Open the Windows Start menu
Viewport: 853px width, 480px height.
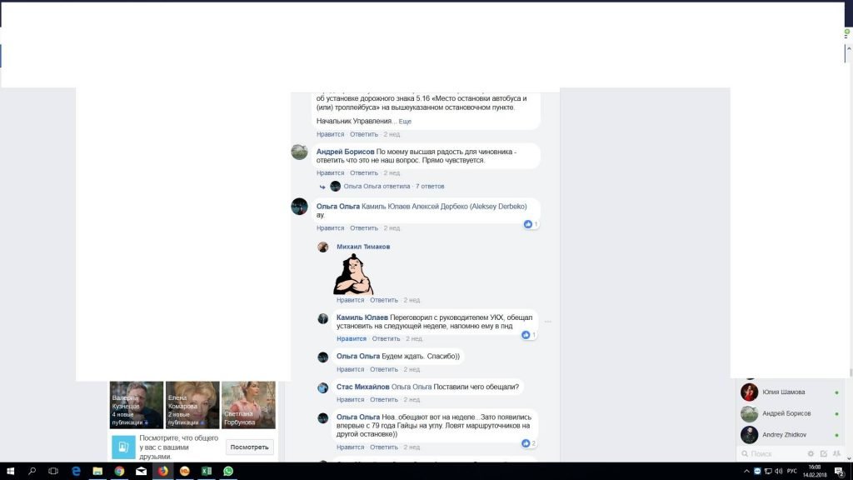pyautogui.click(x=10, y=471)
